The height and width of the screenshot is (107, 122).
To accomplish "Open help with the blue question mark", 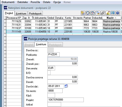I will pyautogui.click(x=118, y=13).
